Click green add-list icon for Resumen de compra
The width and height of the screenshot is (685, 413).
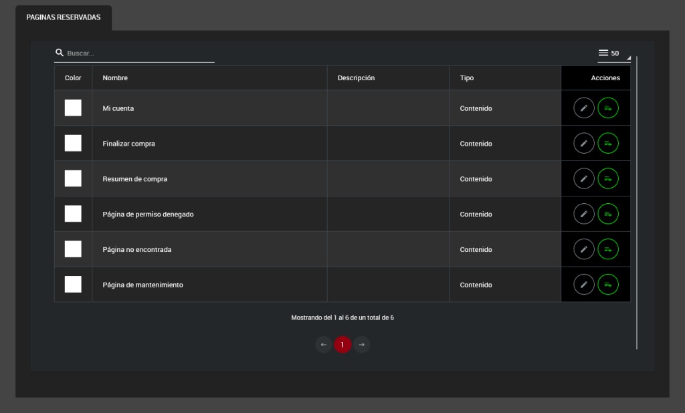pyautogui.click(x=607, y=178)
